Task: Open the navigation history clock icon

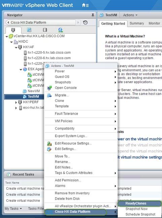Action: (85, 23)
